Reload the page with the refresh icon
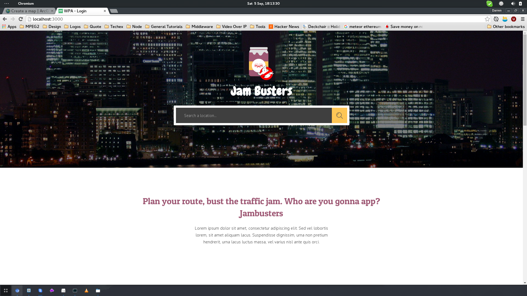527x296 pixels. [21, 19]
